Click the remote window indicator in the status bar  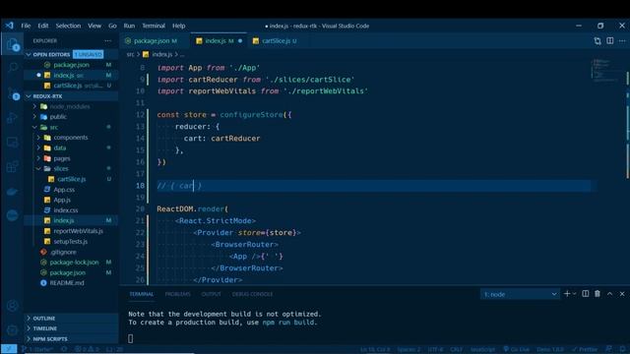(x=9, y=349)
